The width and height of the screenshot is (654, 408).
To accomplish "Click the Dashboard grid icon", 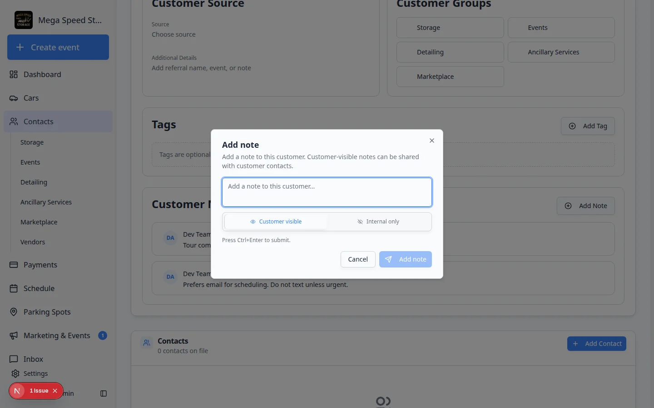I will click(14, 74).
